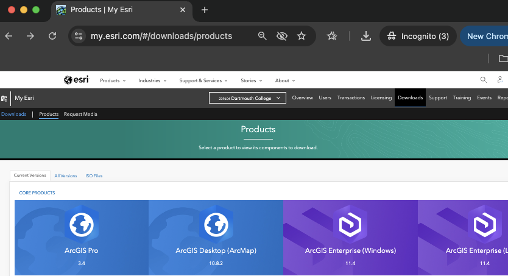Expand the About menu
Viewport: 508px width, 276px height.
click(x=285, y=80)
